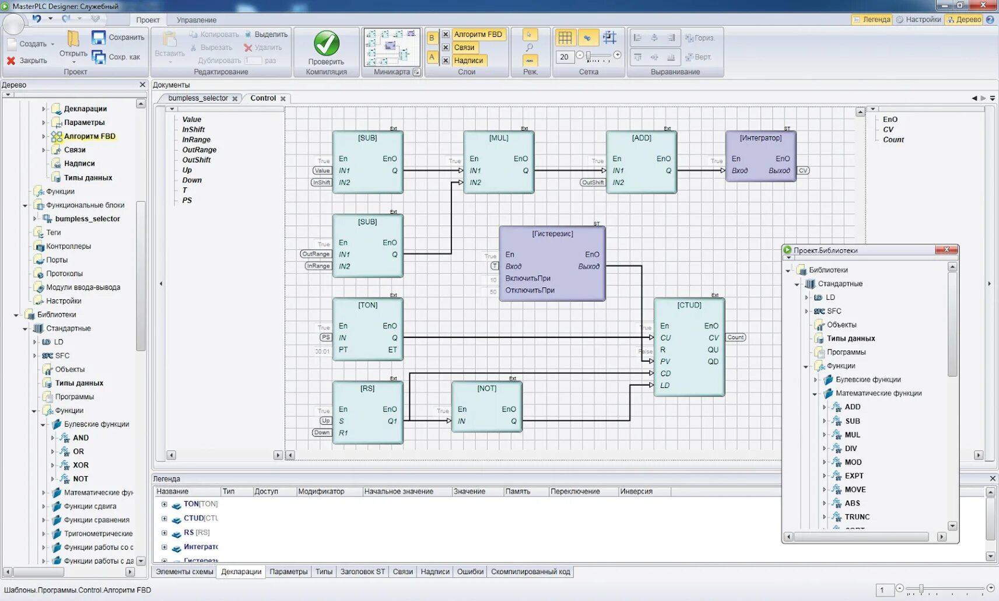Click the red X Закрыть icon

pyautogui.click(x=11, y=60)
